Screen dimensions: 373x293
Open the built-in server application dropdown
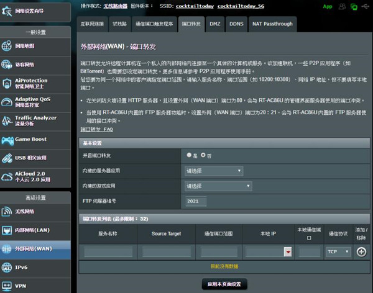coord(214,171)
